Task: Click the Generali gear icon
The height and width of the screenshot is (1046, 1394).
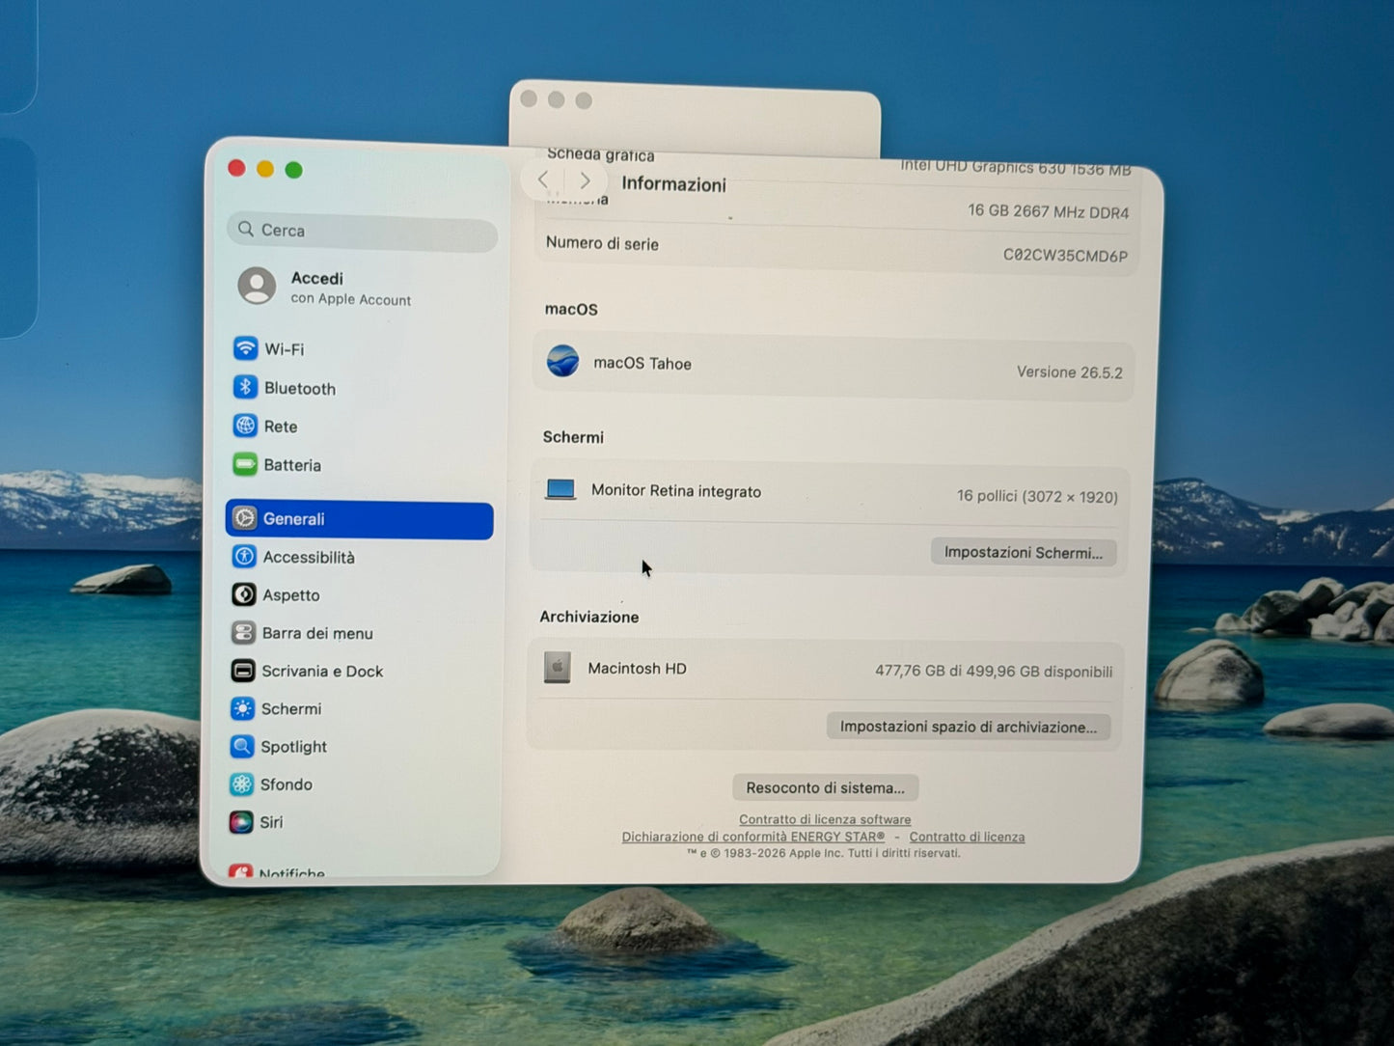Action: tap(245, 518)
